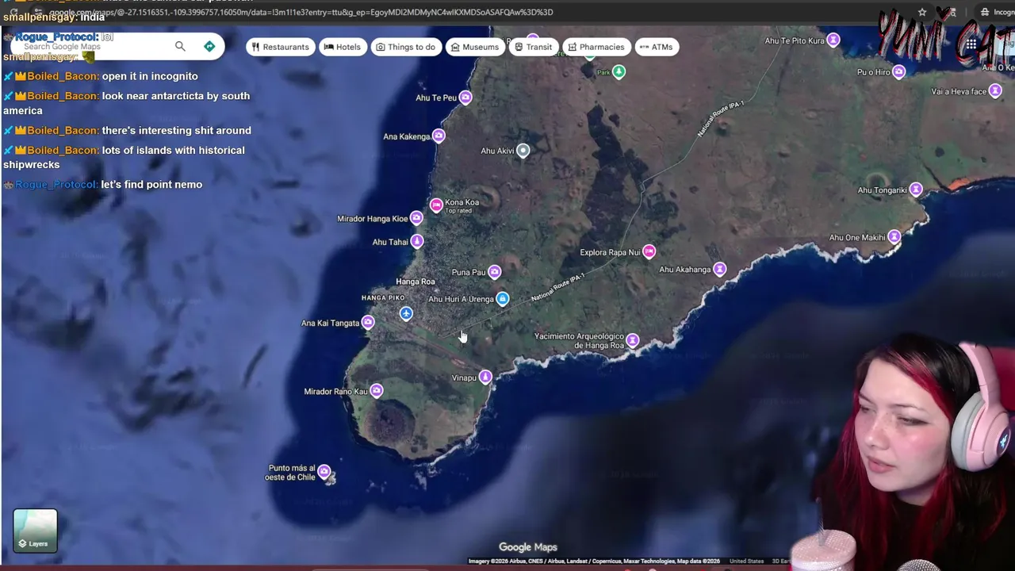Click the Puna Pau marker
Screen dimensions: 1015x571
pos(495,272)
